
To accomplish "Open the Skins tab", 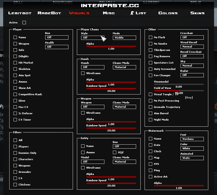I will (x=197, y=13).
